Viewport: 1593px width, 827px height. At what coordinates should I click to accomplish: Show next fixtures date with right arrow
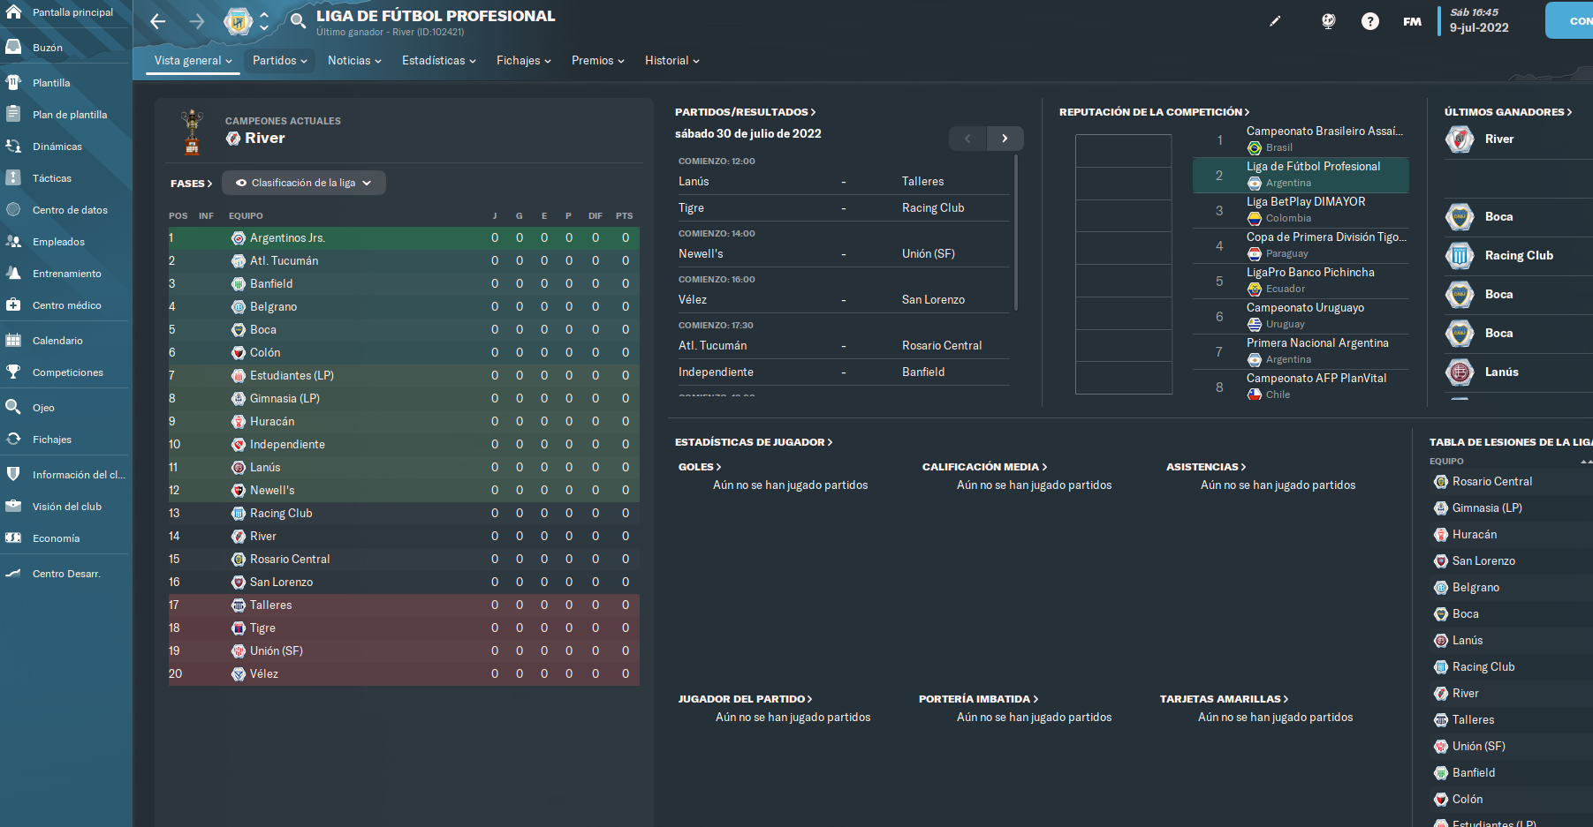[x=1005, y=139]
